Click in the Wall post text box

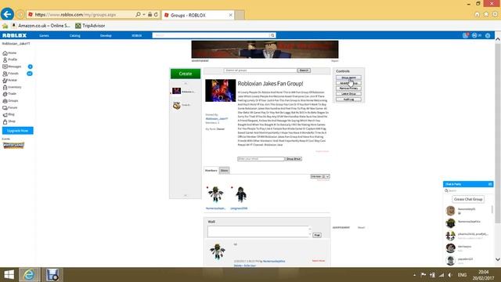click(x=258, y=232)
